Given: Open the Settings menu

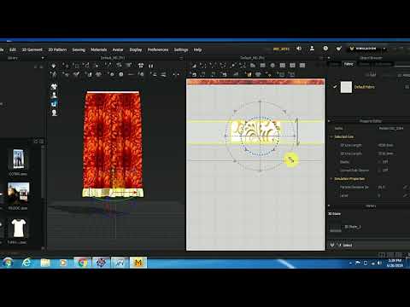Looking at the screenshot, I should [x=181, y=49].
